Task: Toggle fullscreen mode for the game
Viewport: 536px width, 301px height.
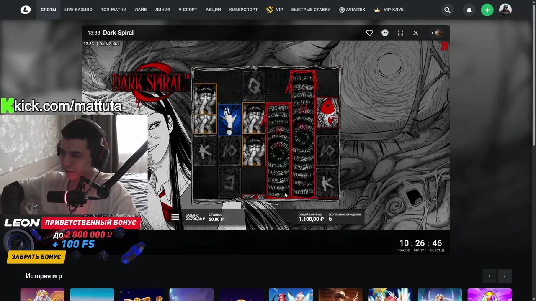Action: click(400, 33)
